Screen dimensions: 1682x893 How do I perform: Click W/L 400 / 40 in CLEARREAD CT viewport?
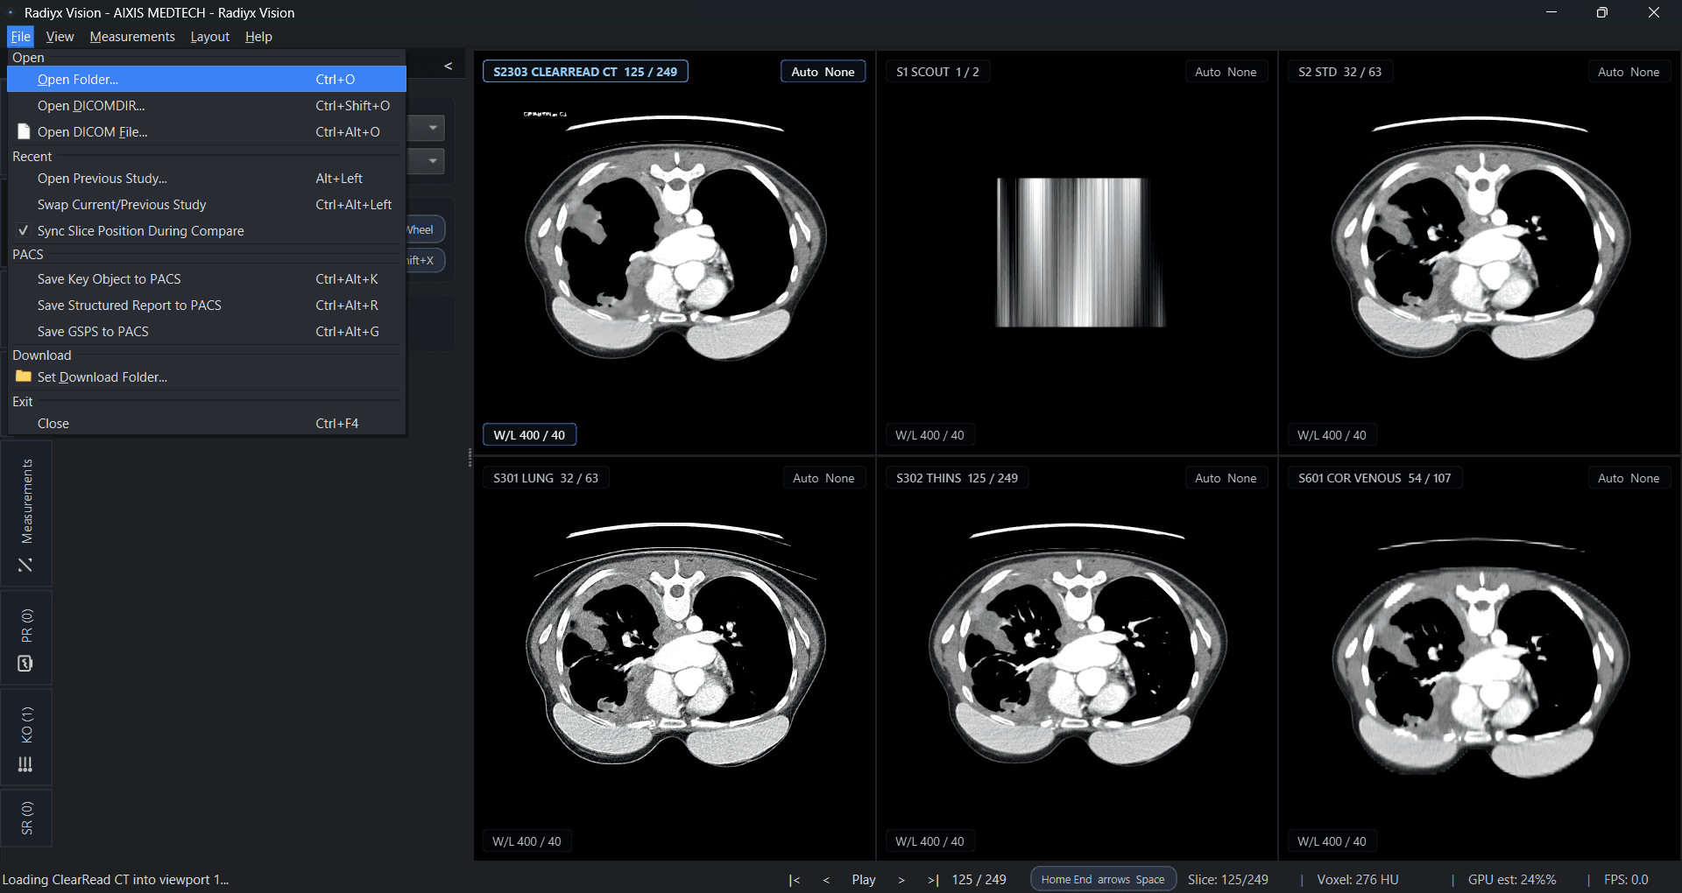point(529,435)
